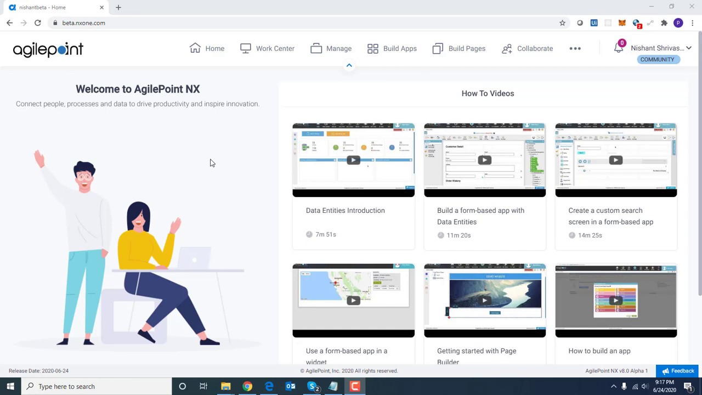Click the taskbar search box
This screenshot has width=702, height=395.
97,386
